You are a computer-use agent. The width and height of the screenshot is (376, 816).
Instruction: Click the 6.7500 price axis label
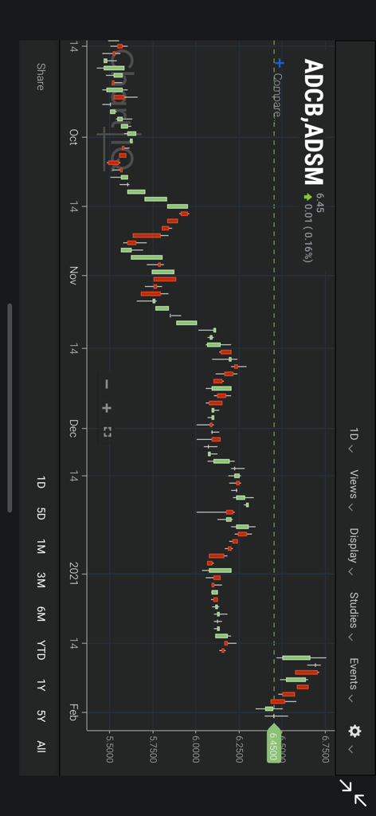[x=326, y=748]
